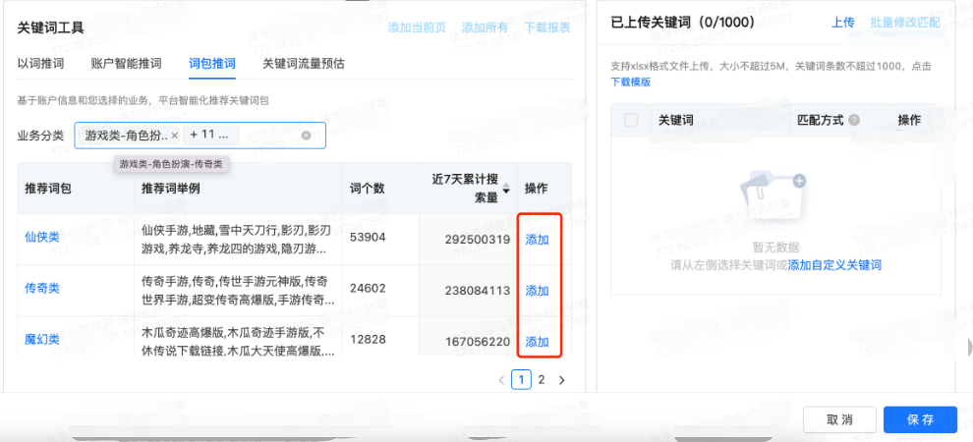Open the 魔幻类 pack name link
This screenshot has height=442, width=973.
click(42, 339)
